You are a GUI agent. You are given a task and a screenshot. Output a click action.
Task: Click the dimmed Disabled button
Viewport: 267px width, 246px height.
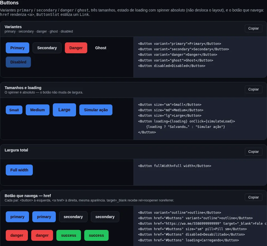pos(18,62)
